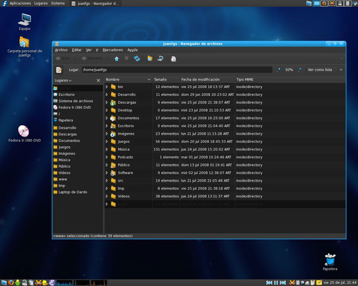Expand the Software folder row
This screenshot has height=286, width=358.
107,173
